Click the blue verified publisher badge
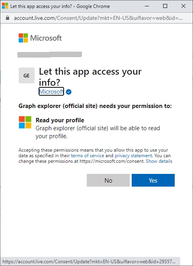 pos(69,92)
